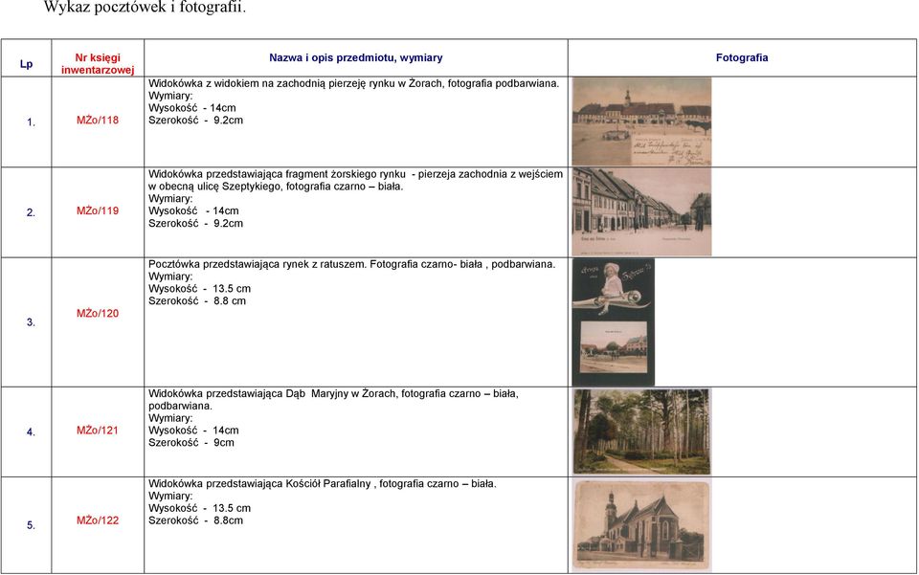Click row number '5.' in Lp column
919x575 pixels.
coord(31,526)
